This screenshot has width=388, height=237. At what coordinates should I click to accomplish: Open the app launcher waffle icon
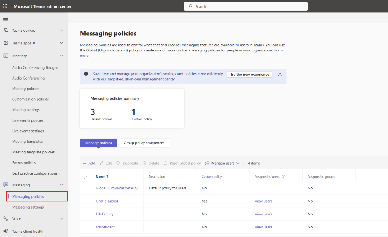(5, 6)
